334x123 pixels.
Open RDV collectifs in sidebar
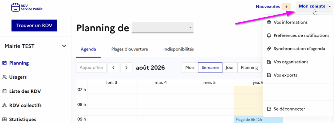pos(22,105)
